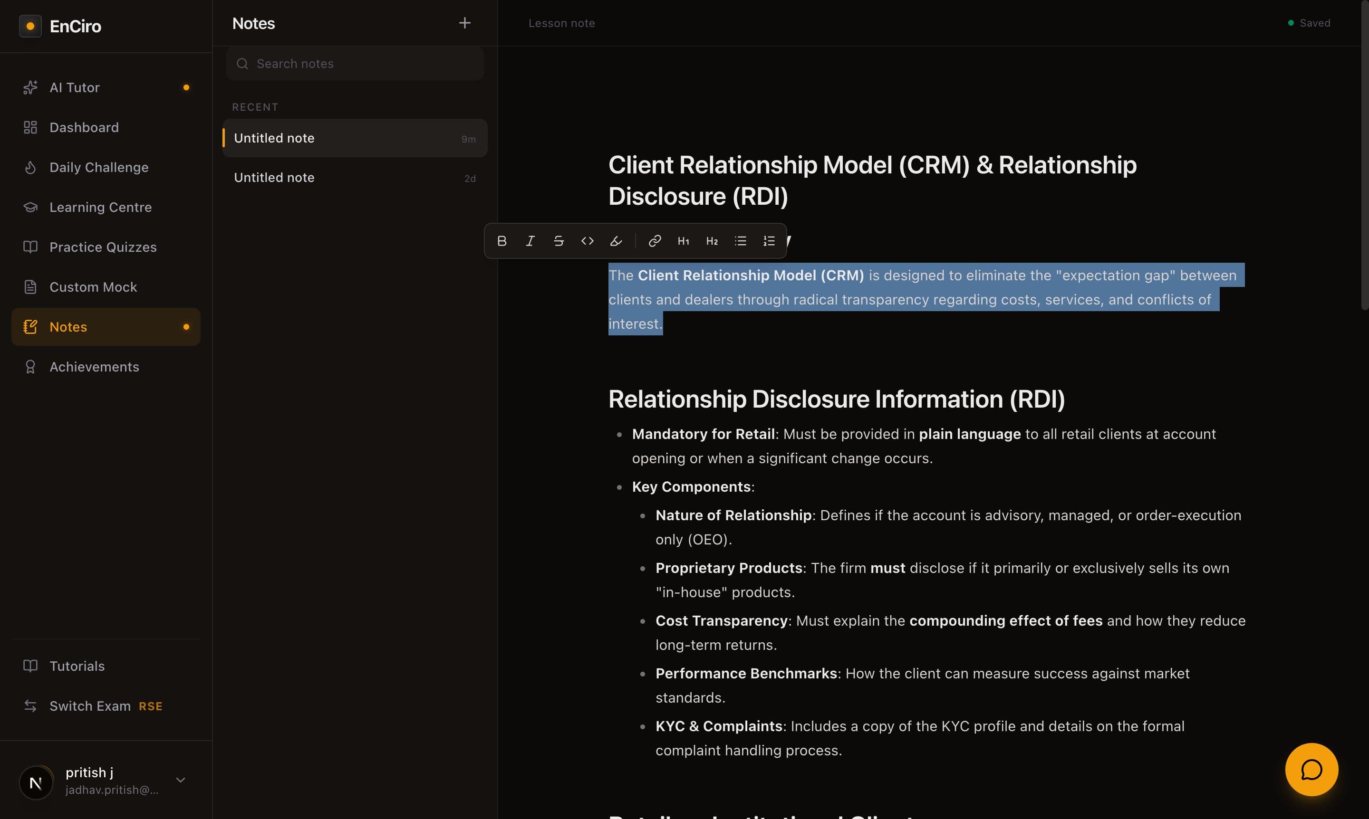Image resolution: width=1369 pixels, height=819 pixels.
Task: Click the 'Lesson note' breadcrumb label
Action: click(x=561, y=23)
